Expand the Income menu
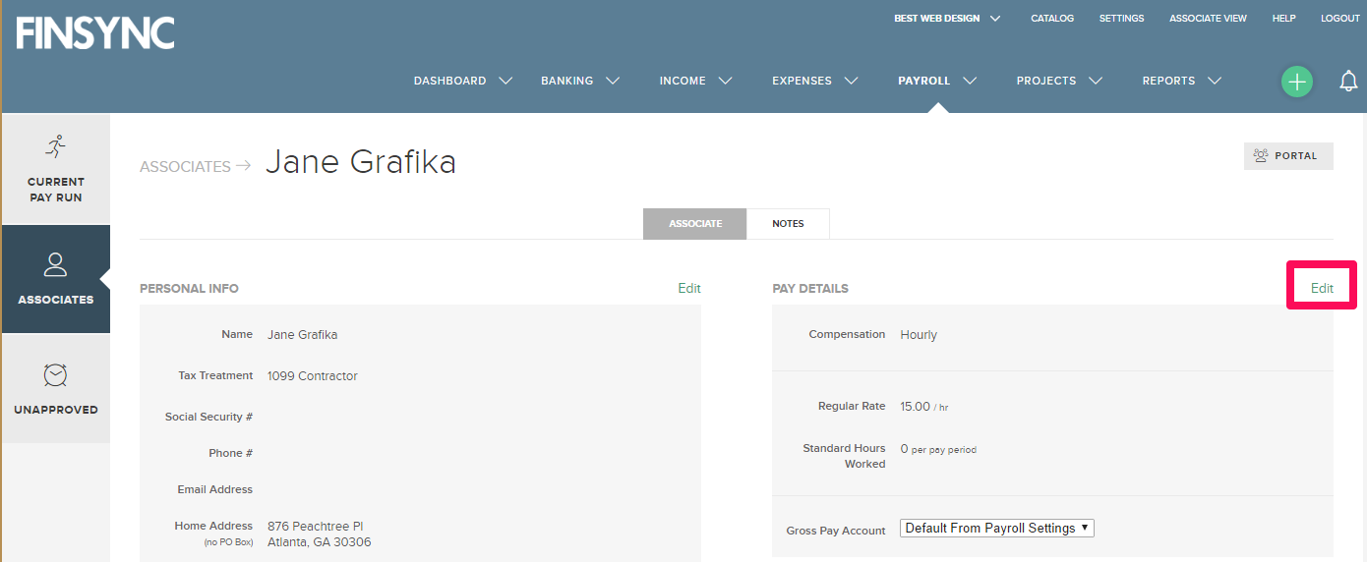 [695, 81]
